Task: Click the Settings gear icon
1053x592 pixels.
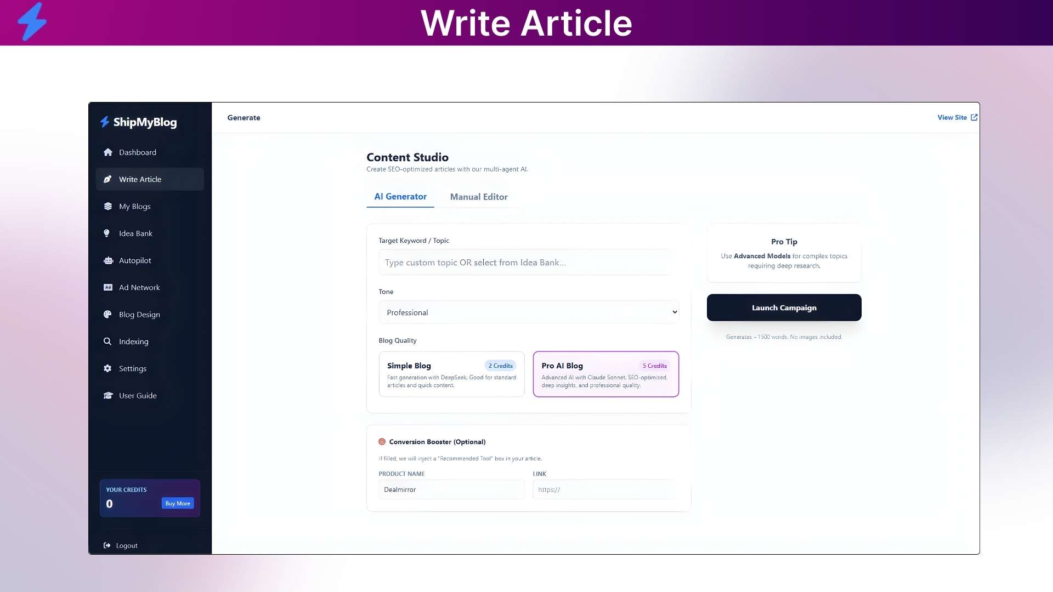Action: click(107, 368)
